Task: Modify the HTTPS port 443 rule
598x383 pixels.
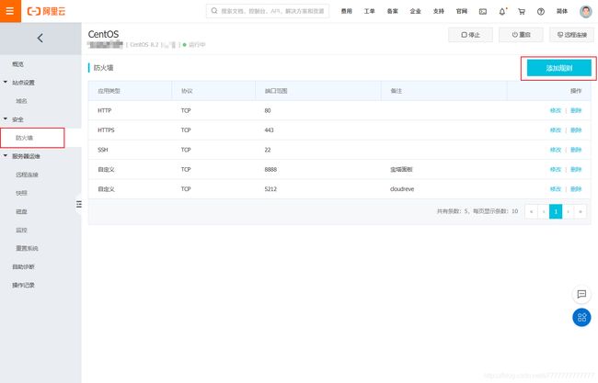Action: coord(556,130)
